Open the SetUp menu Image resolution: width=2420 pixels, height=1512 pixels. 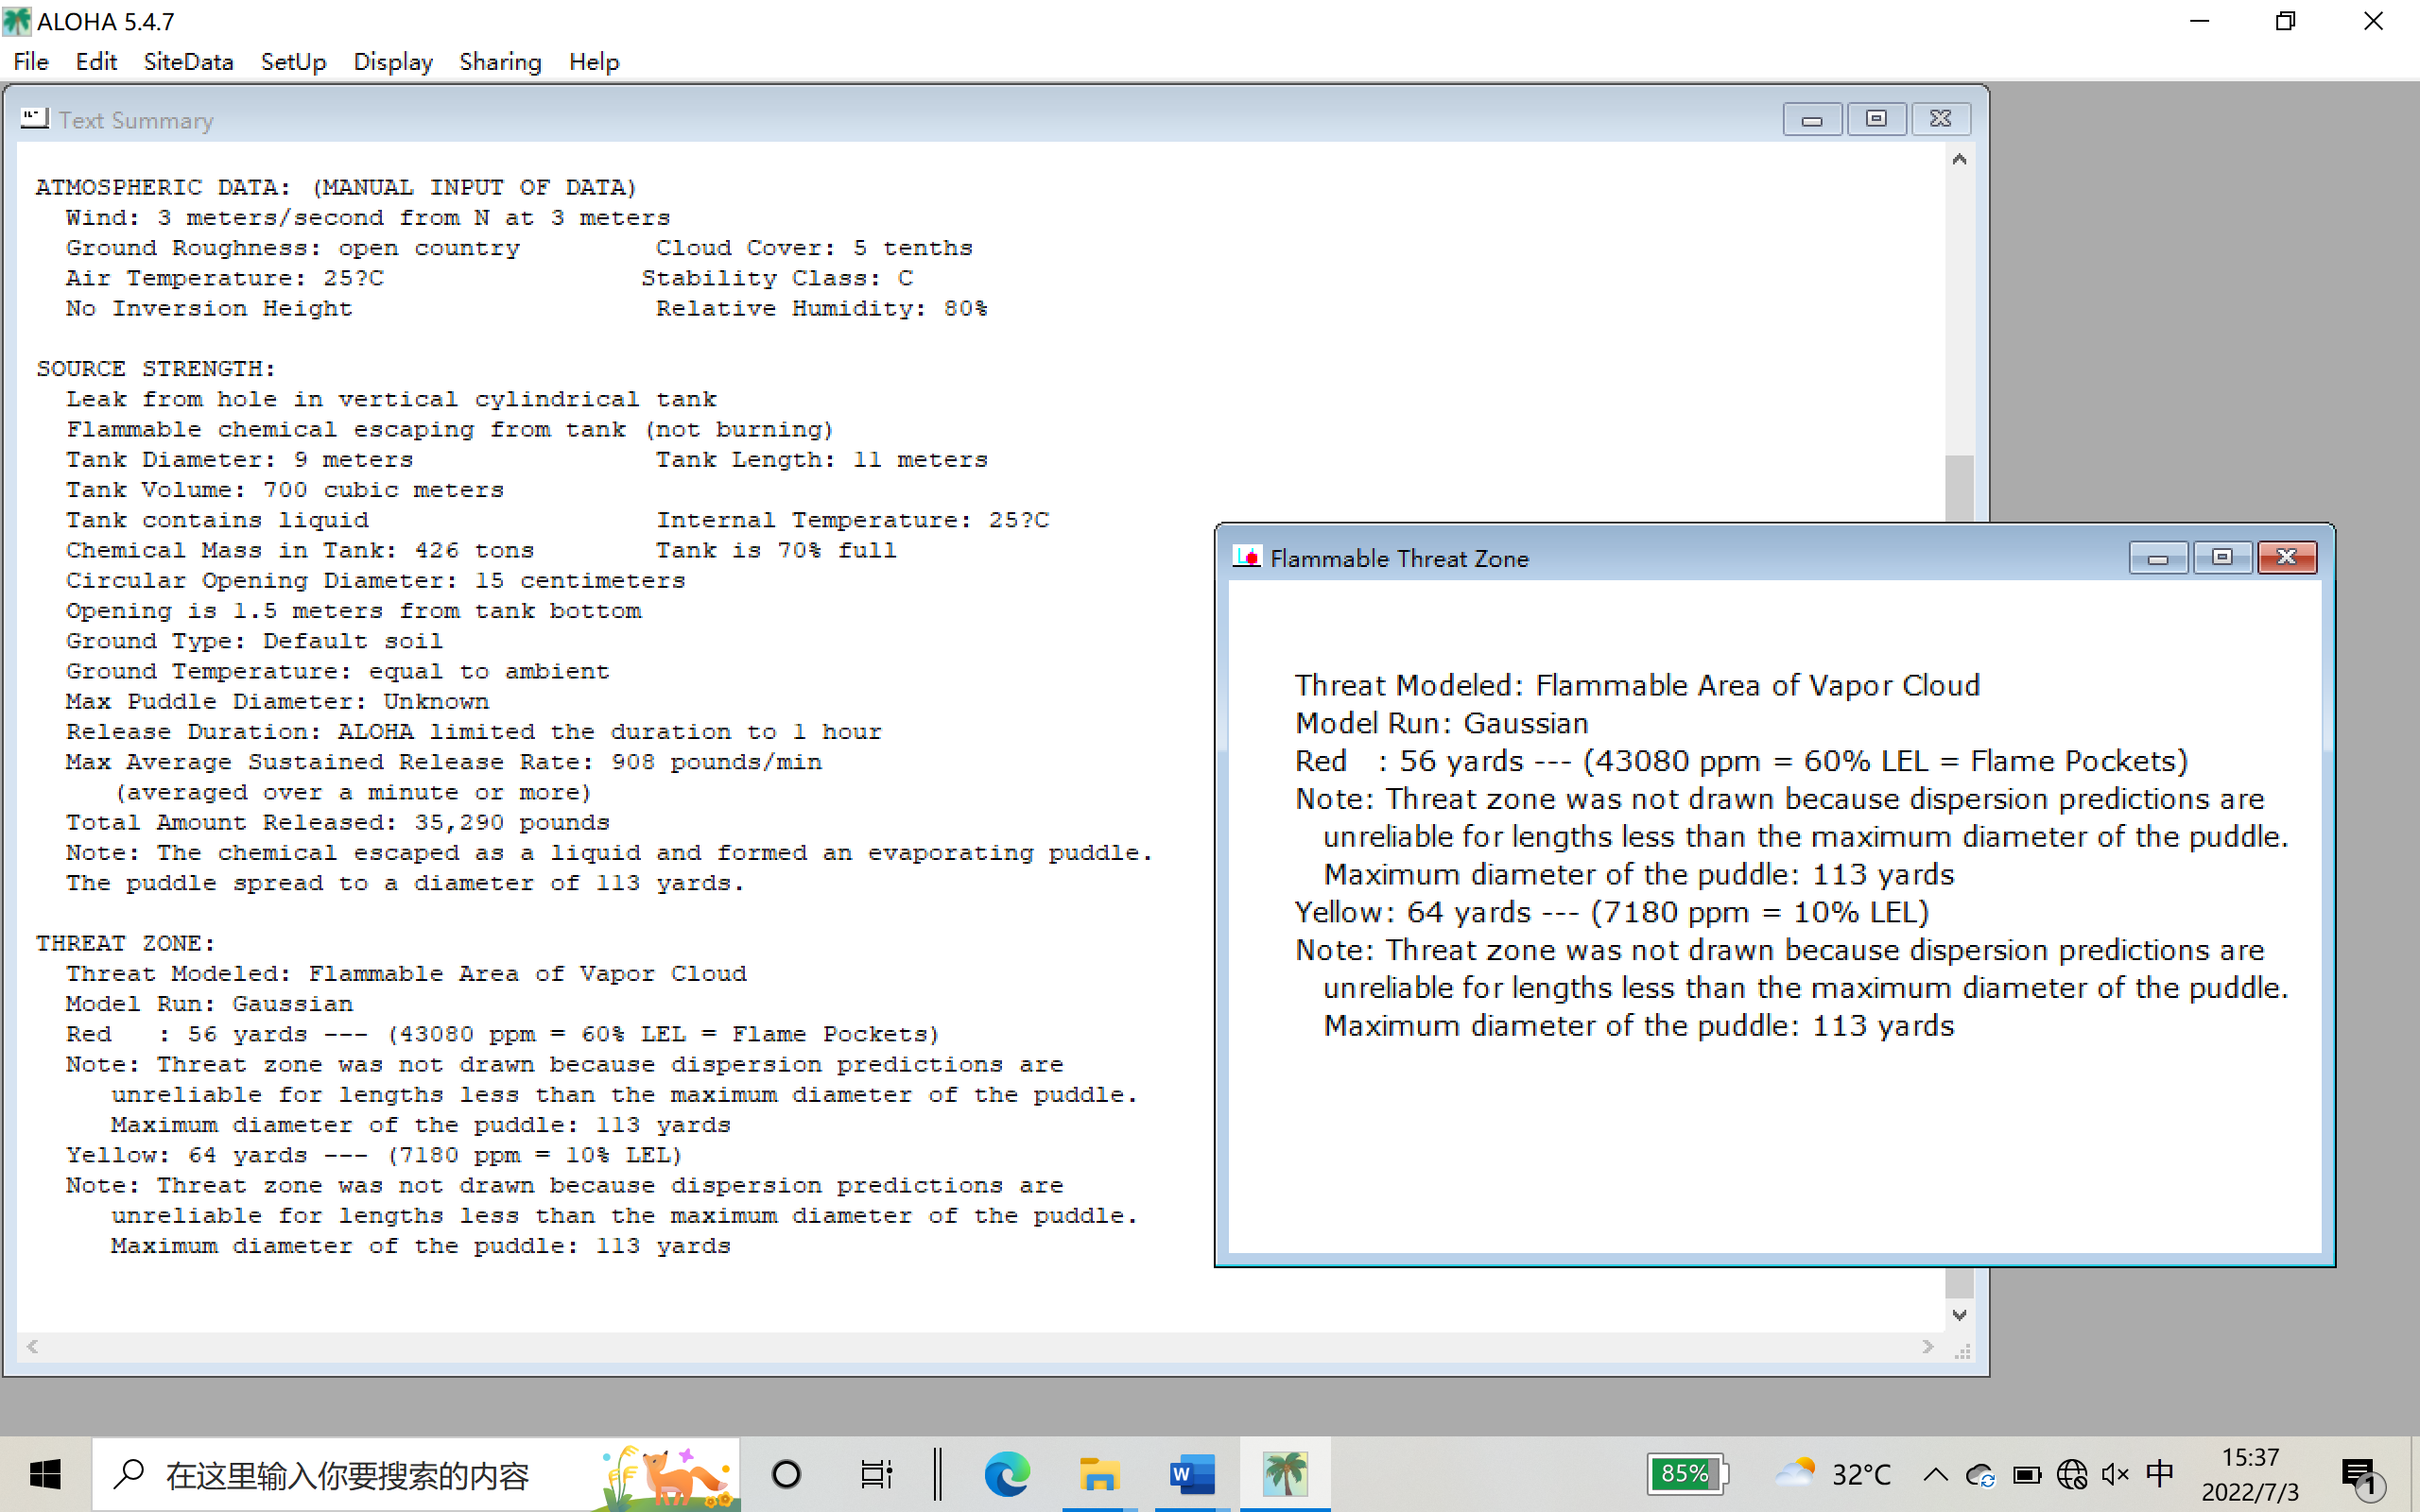(293, 62)
